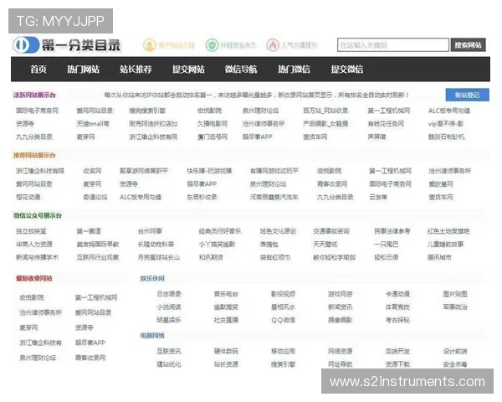Open the 云发单 link
Screen dimensions: 502x402
[x=378, y=197]
